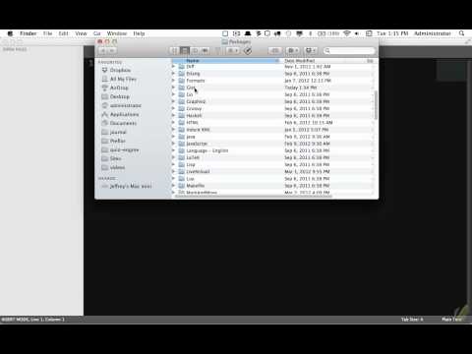This screenshot has height=354, width=472.
Task: Click the 'Today 1:34 PM' date cell
Action: pos(301,88)
